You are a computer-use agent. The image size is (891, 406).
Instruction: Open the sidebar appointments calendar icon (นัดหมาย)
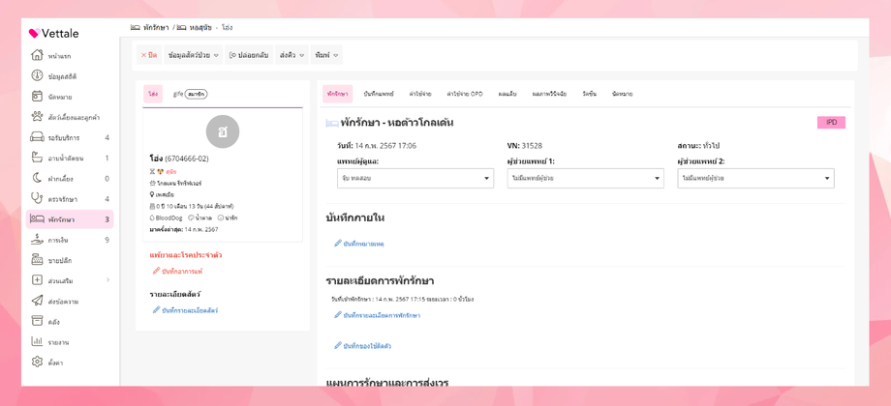37,97
